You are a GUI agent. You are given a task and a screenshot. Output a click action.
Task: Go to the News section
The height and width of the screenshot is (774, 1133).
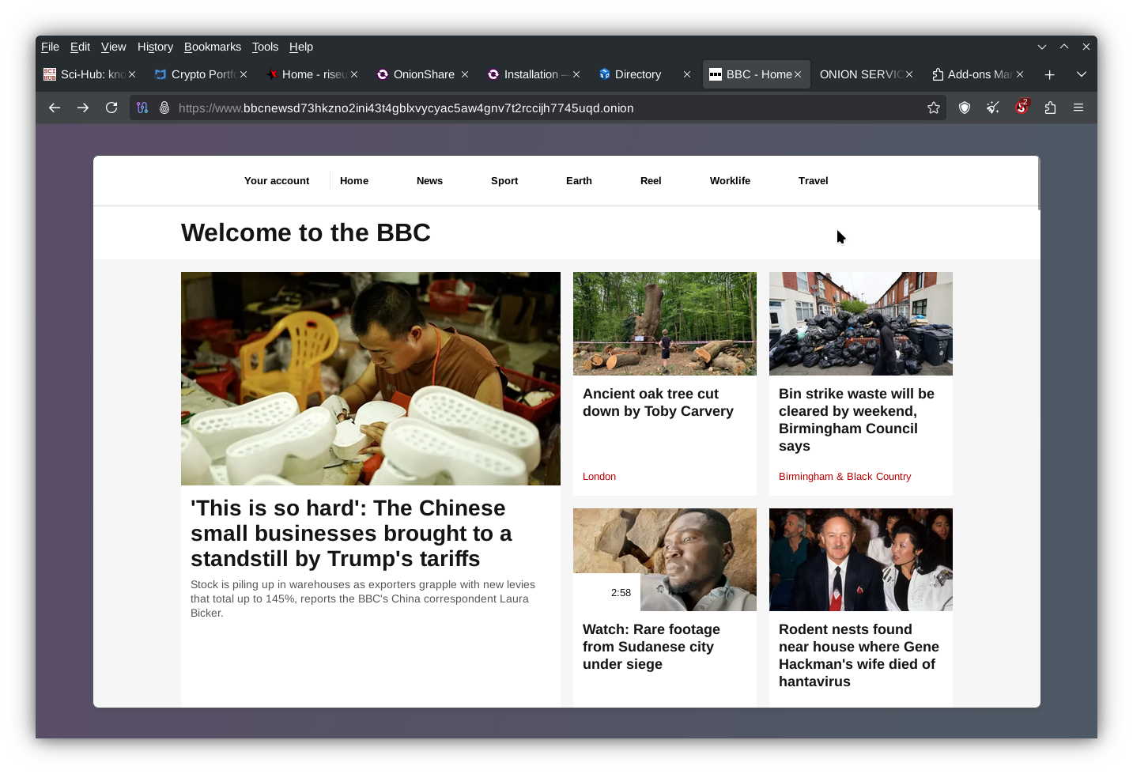429,181
